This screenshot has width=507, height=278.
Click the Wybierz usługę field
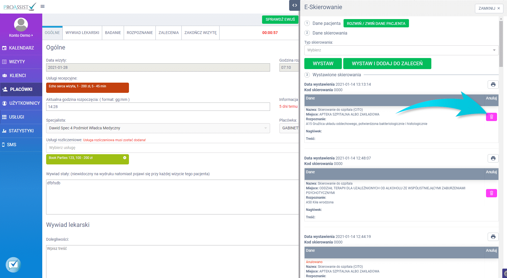tap(173, 148)
